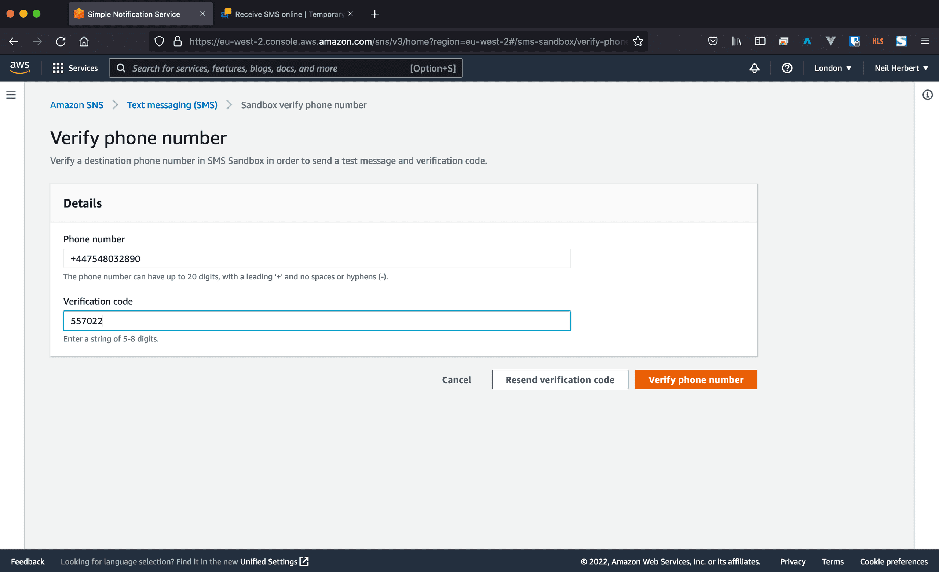939x572 pixels.
Task: Click the AWS logo home icon
Action: point(19,68)
